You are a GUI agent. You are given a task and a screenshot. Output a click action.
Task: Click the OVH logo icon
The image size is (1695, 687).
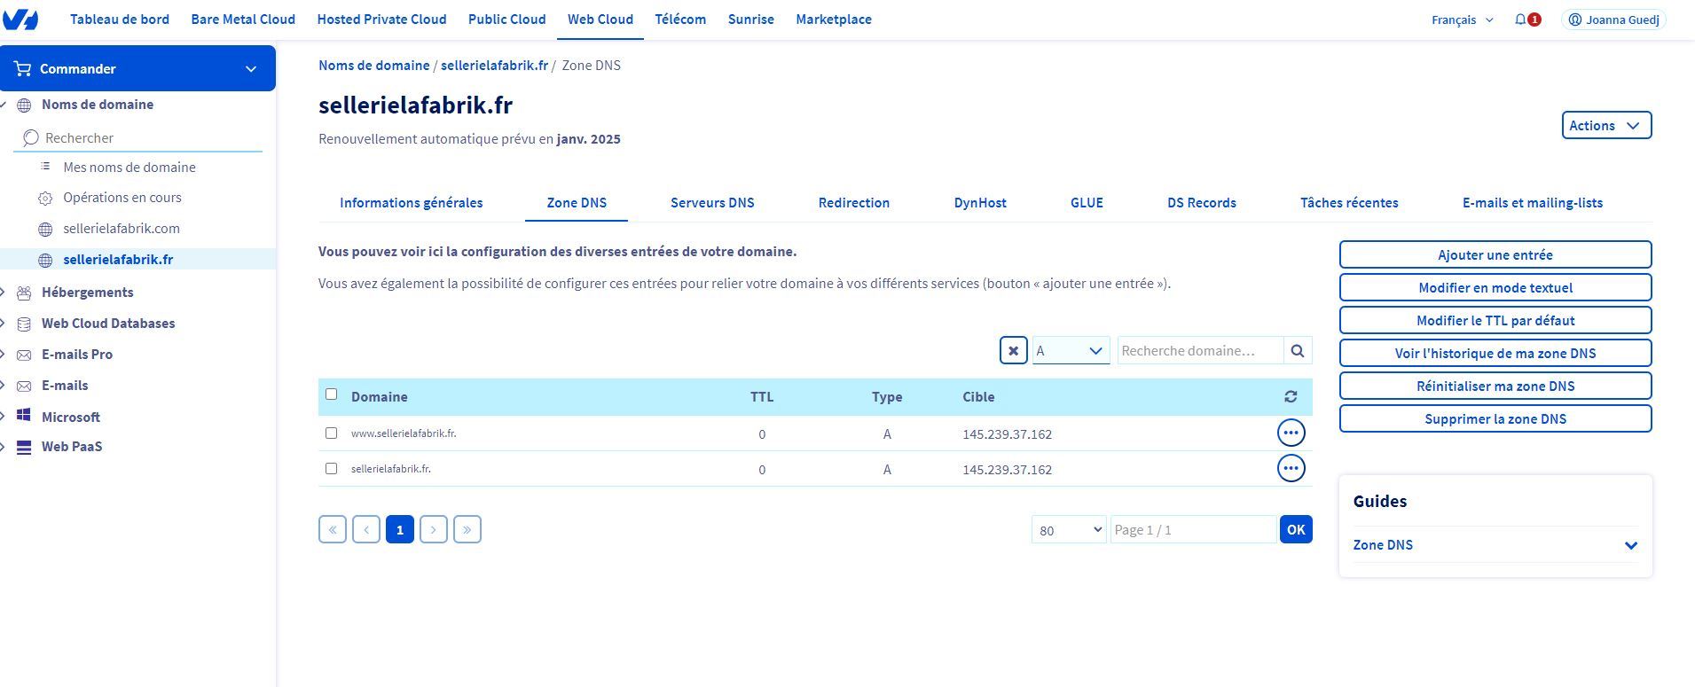tap(20, 19)
